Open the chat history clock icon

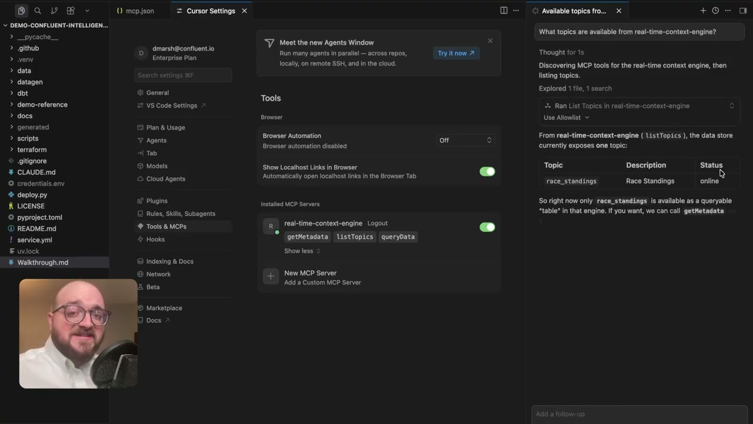tap(715, 11)
